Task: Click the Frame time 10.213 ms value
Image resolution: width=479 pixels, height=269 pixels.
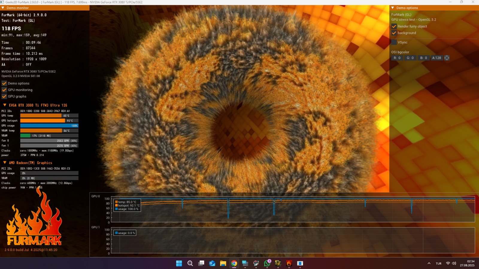Action: (34, 54)
